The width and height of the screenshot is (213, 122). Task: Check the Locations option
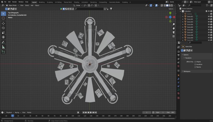point(195,64)
